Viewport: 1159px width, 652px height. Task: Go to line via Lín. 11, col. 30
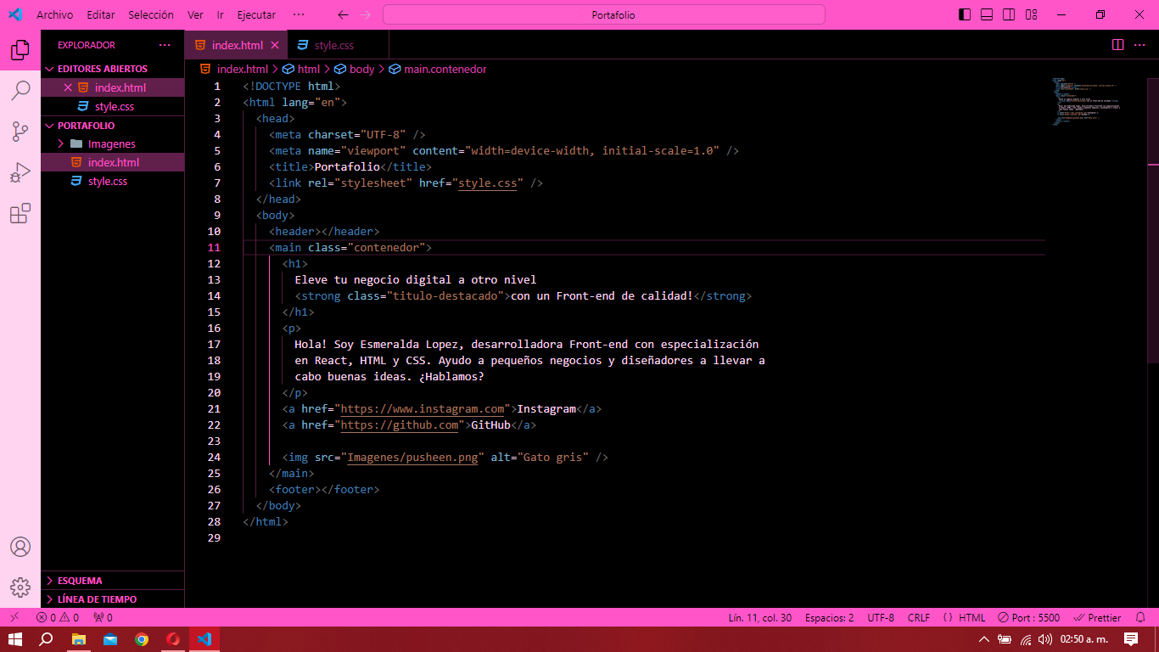click(760, 618)
